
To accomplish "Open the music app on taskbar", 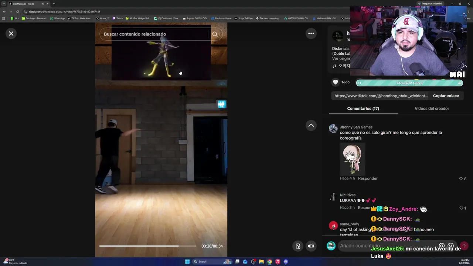I will pyautogui.click(x=278, y=262).
